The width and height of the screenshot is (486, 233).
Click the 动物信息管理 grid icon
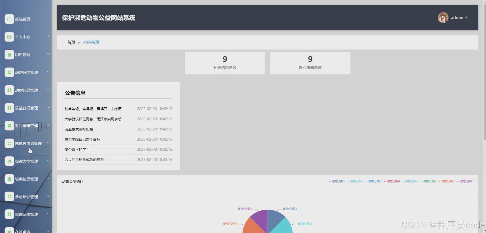tap(9, 90)
